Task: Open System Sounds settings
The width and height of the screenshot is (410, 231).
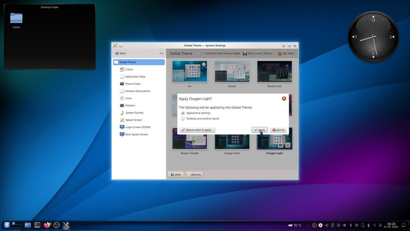Action: tap(139, 113)
